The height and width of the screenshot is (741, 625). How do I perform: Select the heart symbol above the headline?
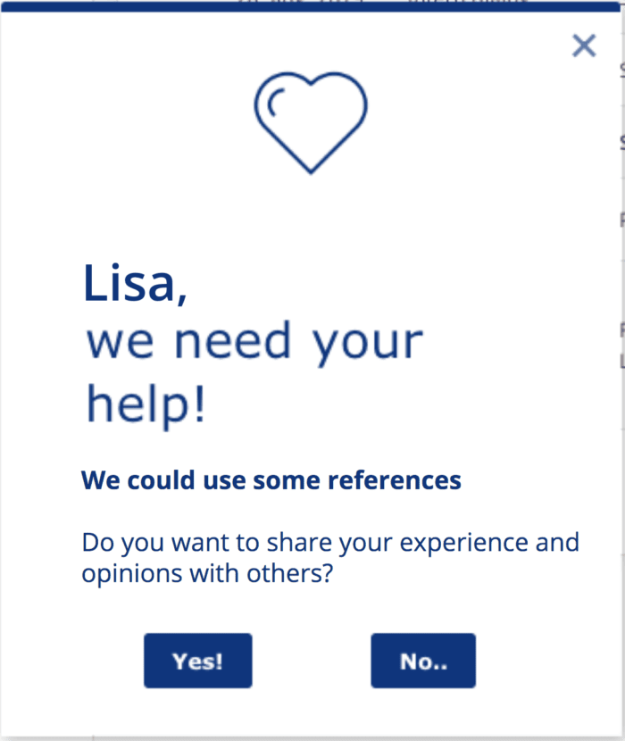click(311, 121)
